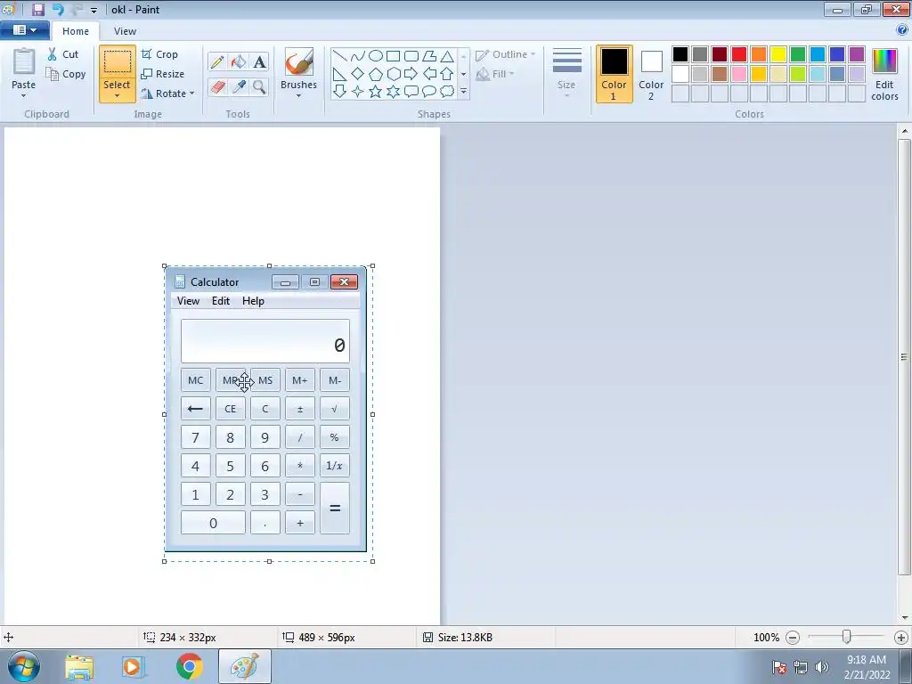Choose the Right triangle shape
This screenshot has height=684, width=912.
click(339, 74)
